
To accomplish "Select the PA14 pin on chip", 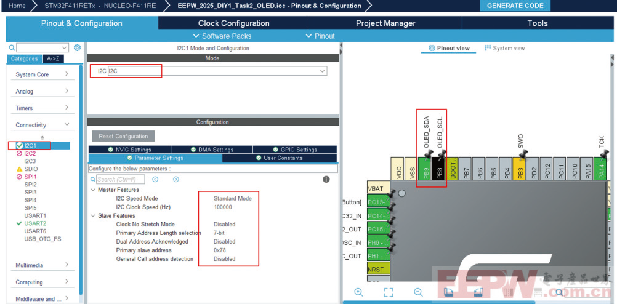I will pyautogui.click(x=600, y=169).
